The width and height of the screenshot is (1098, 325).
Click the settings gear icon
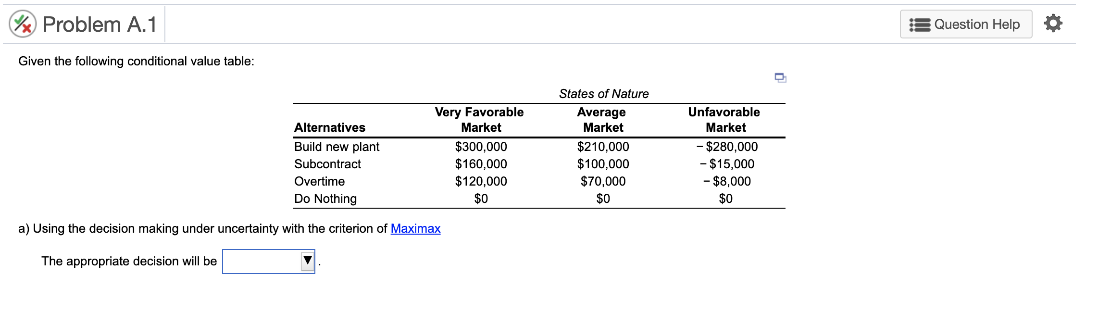(x=1053, y=23)
